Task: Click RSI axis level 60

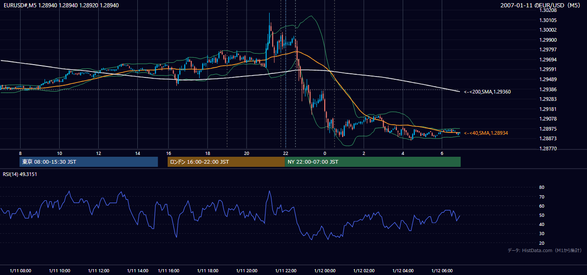Action: [542, 206]
